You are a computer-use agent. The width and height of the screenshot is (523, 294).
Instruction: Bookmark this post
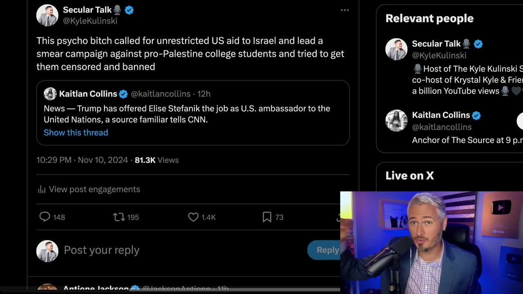pyautogui.click(x=267, y=217)
